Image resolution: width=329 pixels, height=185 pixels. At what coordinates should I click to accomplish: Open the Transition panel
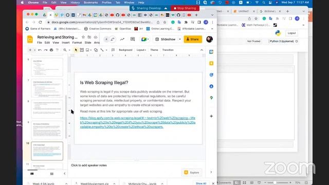pyautogui.click(x=168, y=50)
